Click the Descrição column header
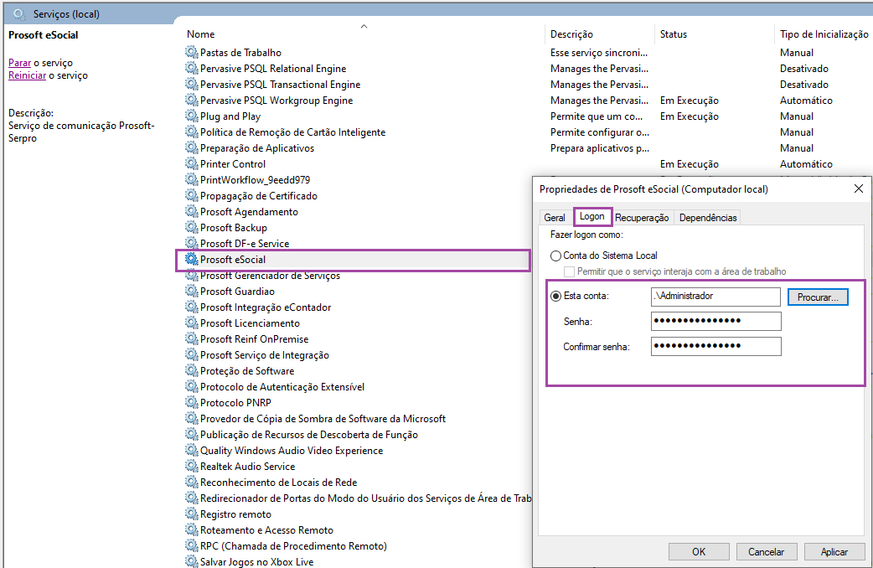This screenshot has width=873, height=568. pyautogui.click(x=571, y=34)
